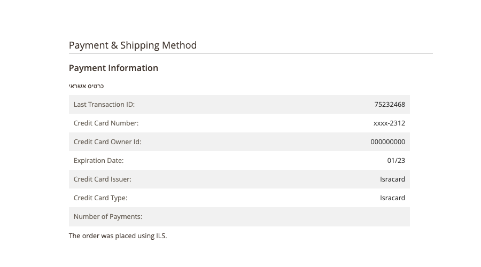Click the Credit Card Type label
The image size is (481, 267).
(x=100, y=198)
